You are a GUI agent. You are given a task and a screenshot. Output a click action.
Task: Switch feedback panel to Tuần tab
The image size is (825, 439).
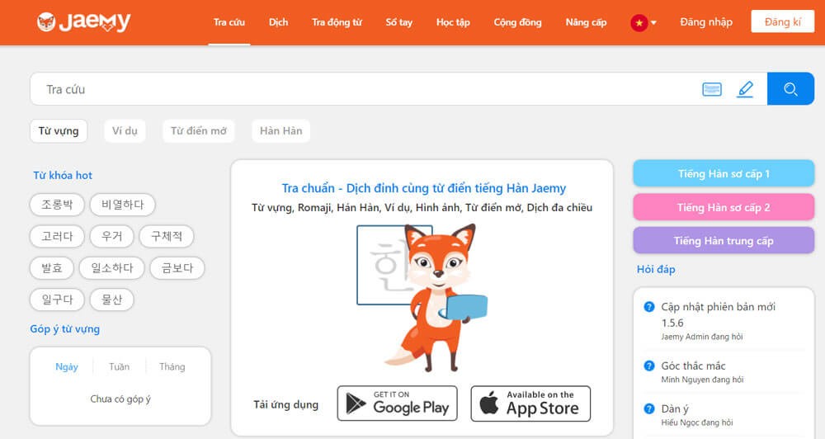pyautogui.click(x=119, y=366)
